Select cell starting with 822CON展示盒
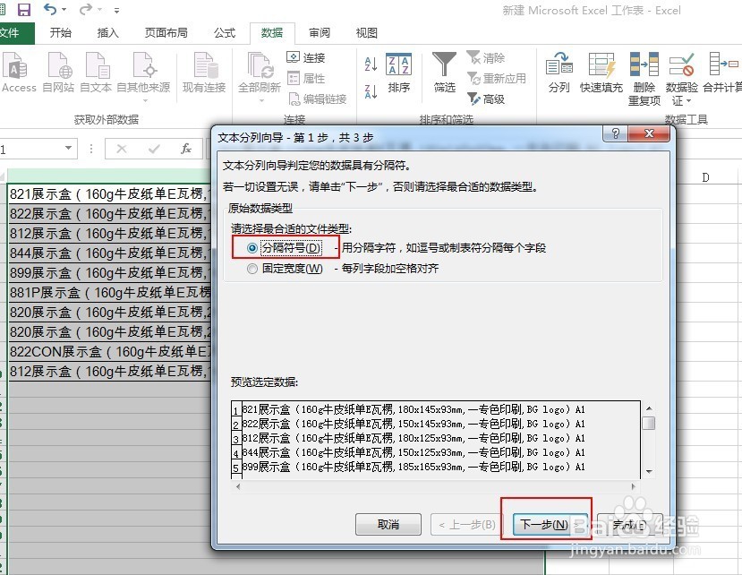The width and height of the screenshot is (742, 575). (x=110, y=352)
